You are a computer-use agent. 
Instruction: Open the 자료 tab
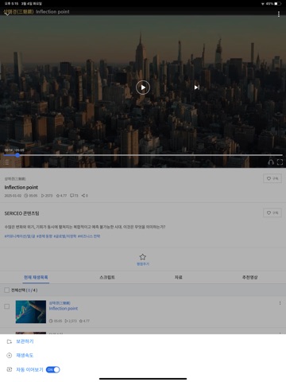(179, 277)
